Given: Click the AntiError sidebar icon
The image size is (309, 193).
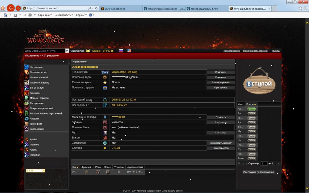Looking at the screenshot, I should 27,119.
